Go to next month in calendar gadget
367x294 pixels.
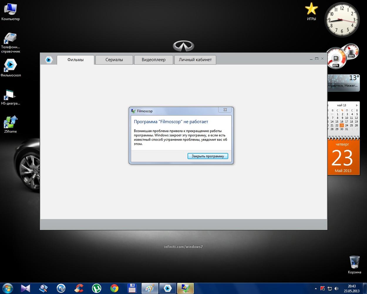coord(357,105)
